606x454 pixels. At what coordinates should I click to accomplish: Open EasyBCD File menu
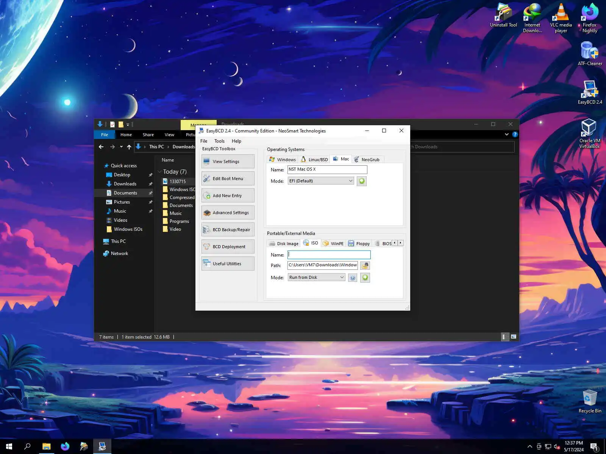click(204, 141)
